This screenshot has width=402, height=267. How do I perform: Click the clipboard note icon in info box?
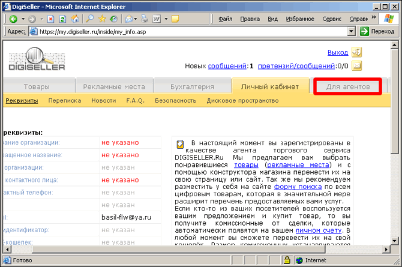[x=180, y=145]
